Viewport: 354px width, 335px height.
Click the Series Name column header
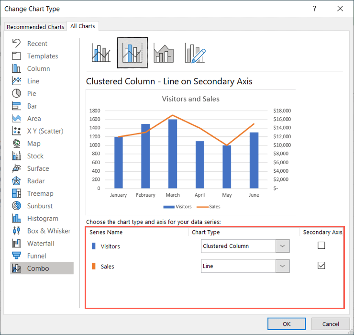point(106,232)
